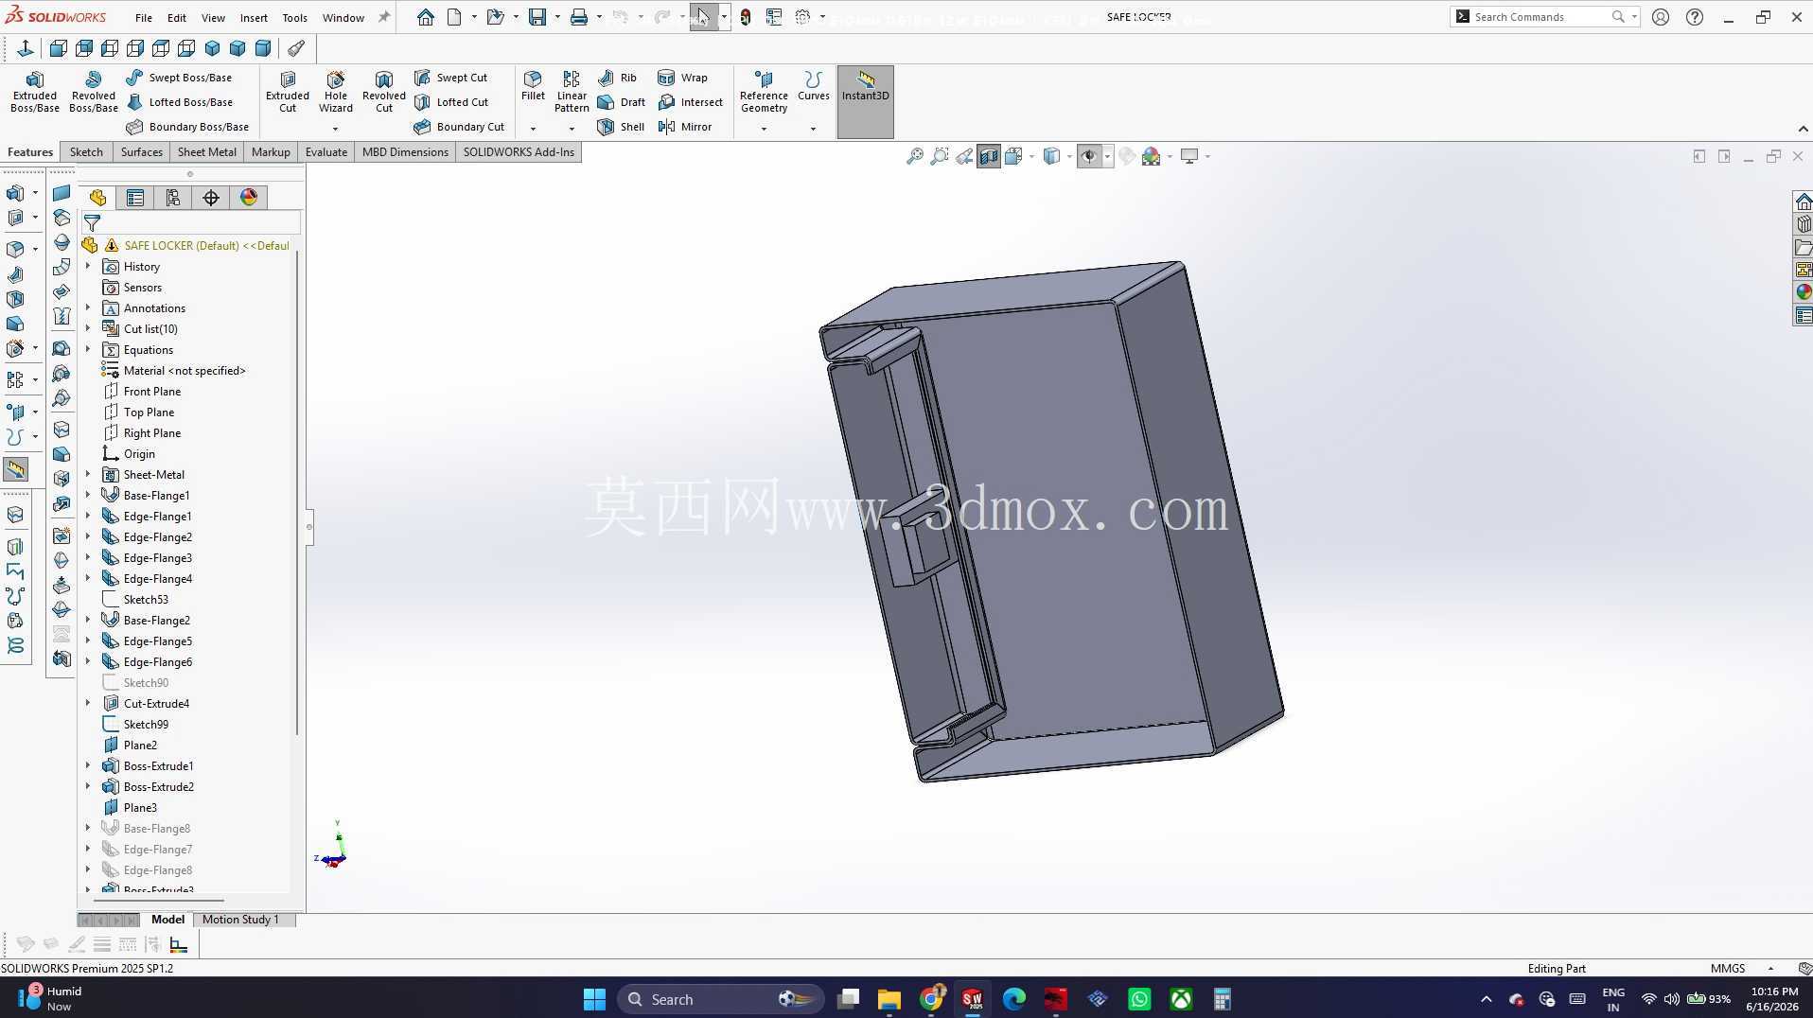Select the Linear Pattern tool

click(x=572, y=92)
